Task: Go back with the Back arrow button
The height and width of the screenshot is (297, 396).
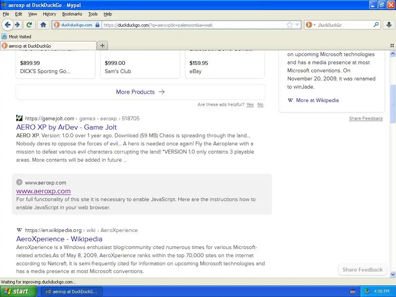Action: point(8,25)
